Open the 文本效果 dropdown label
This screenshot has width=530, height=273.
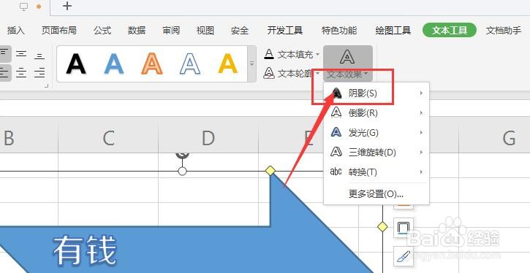pos(347,74)
